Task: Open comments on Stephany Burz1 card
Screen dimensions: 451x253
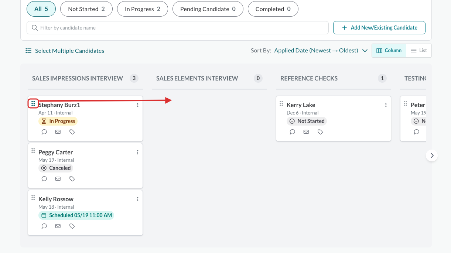Action: [44, 132]
